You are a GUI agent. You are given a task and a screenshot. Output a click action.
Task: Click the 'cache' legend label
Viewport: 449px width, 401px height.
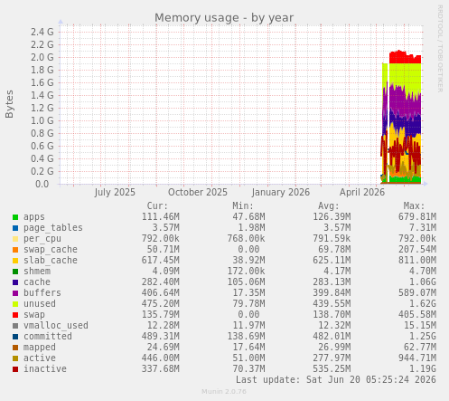[x=37, y=282]
